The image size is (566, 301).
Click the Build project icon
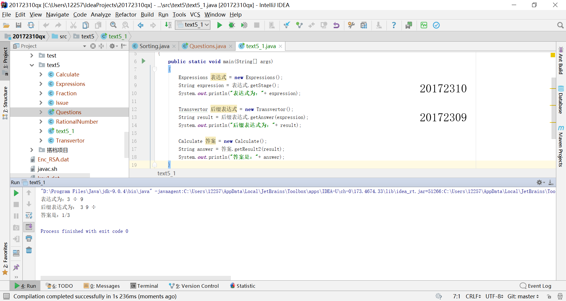click(x=168, y=25)
